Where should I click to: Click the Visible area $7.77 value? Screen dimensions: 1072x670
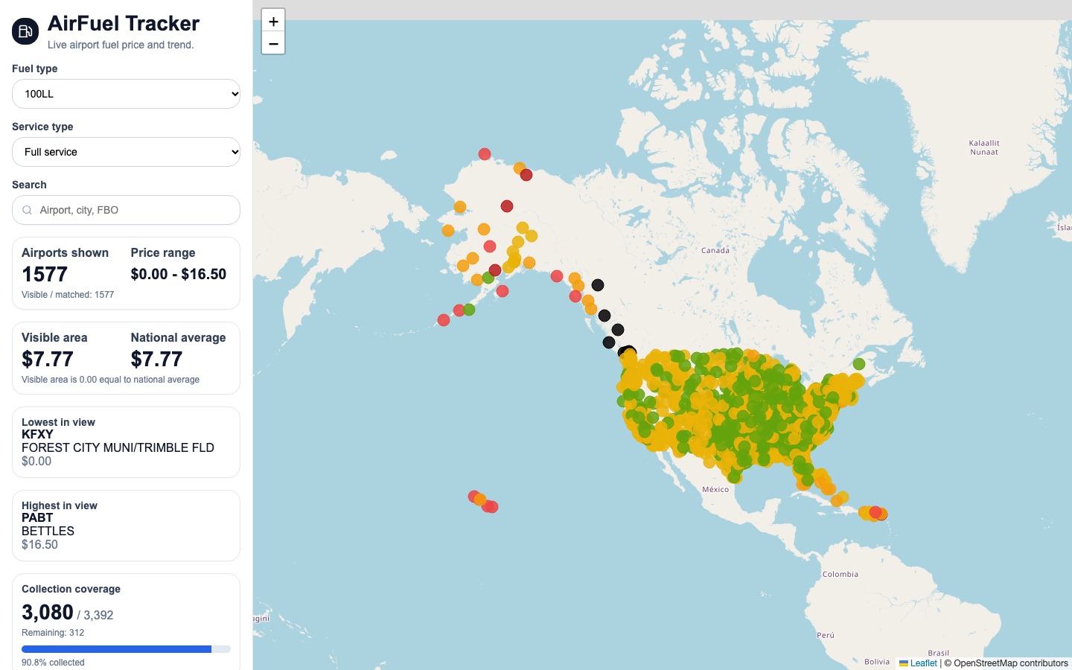(48, 360)
